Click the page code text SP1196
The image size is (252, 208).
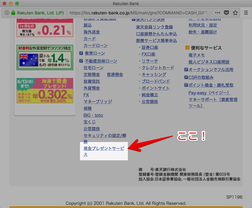[234, 197]
